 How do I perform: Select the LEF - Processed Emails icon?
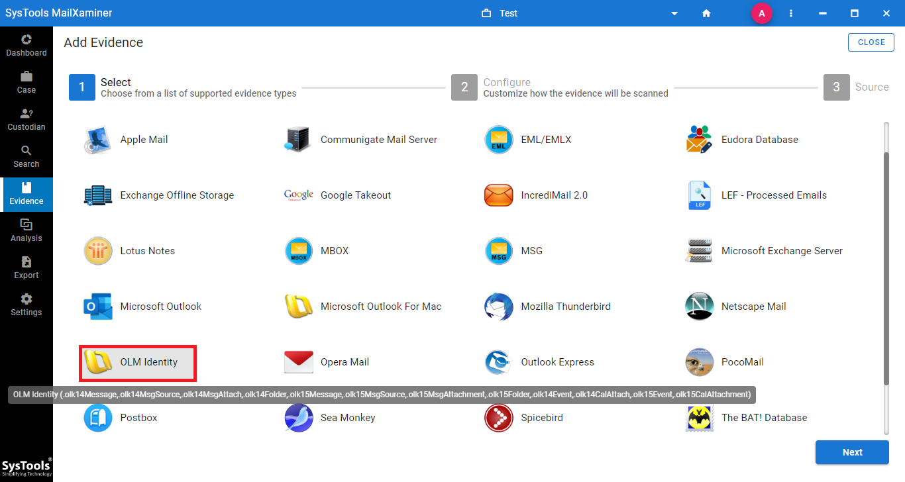tap(699, 195)
